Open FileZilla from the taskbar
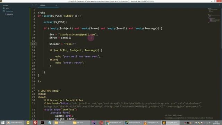222x125 pixels. click(x=35, y=123)
